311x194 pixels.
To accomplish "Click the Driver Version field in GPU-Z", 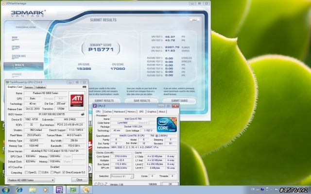I will click(54, 151).
